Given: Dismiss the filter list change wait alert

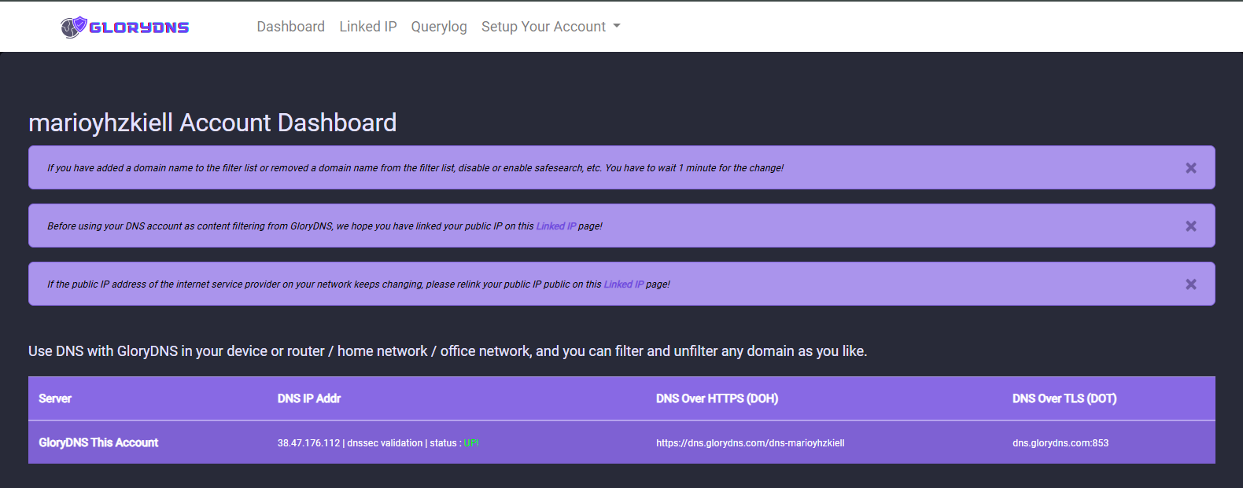Looking at the screenshot, I should point(1191,168).
